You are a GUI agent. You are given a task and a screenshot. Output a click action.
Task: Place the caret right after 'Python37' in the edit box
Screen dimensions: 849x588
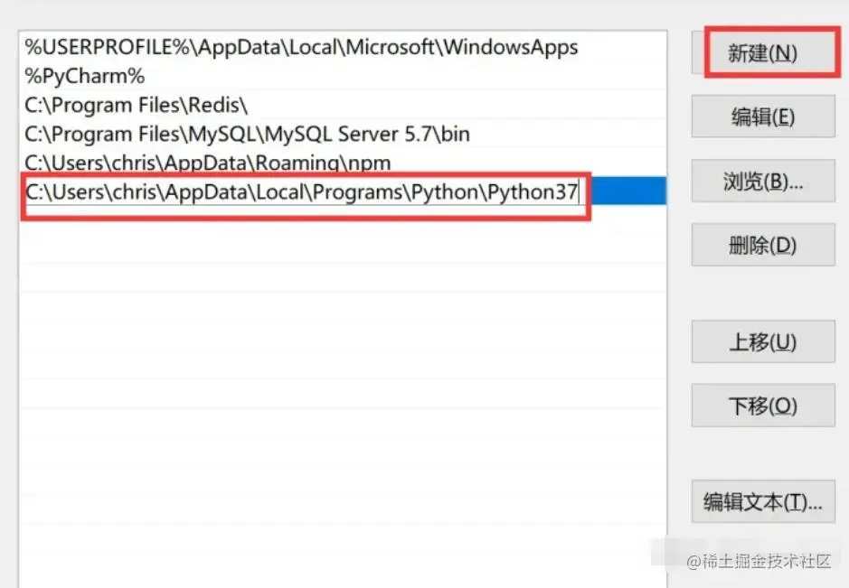point(579,192)
